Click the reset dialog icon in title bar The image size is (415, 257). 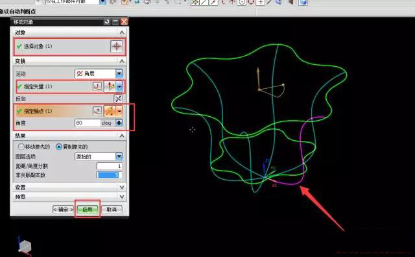(x=106, y=21)
